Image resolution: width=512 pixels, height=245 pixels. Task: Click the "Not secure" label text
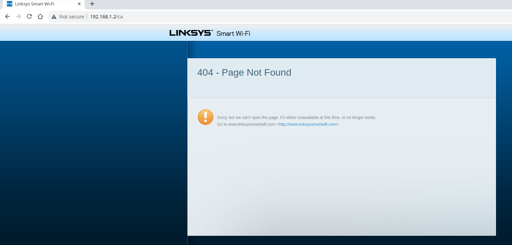[x=72, y=17]
